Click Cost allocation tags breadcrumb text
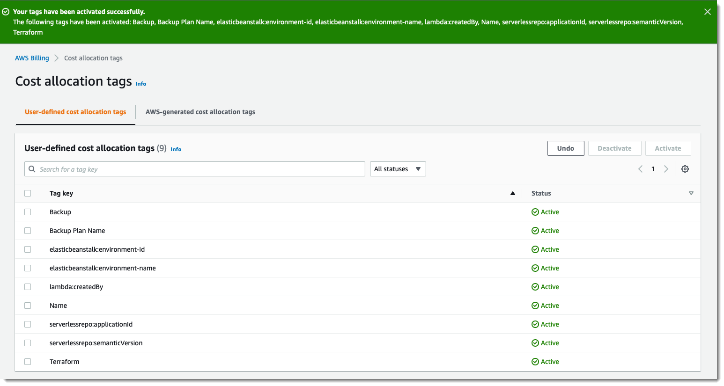724x386 pixels. (93, 58)
